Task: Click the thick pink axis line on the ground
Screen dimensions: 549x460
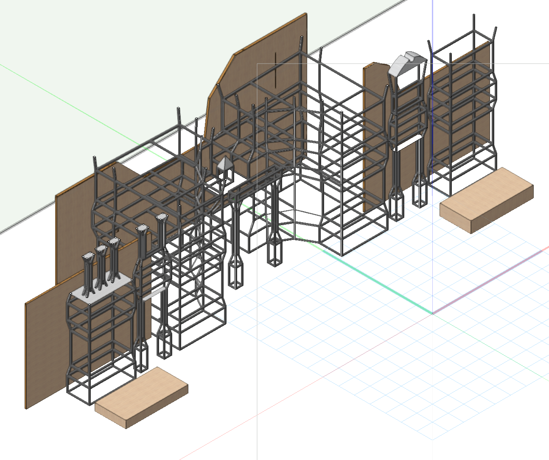Action: tap(488, 282)
